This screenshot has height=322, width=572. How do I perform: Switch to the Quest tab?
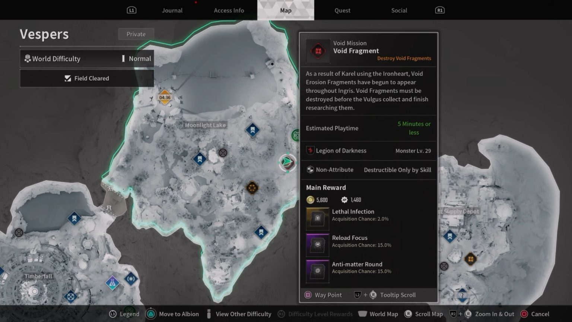(x=342, y=10)
